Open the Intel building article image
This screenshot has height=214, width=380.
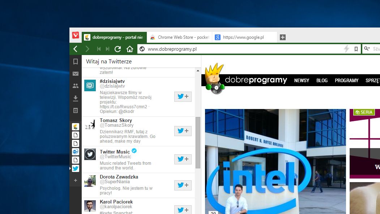[x=275, y=161]
